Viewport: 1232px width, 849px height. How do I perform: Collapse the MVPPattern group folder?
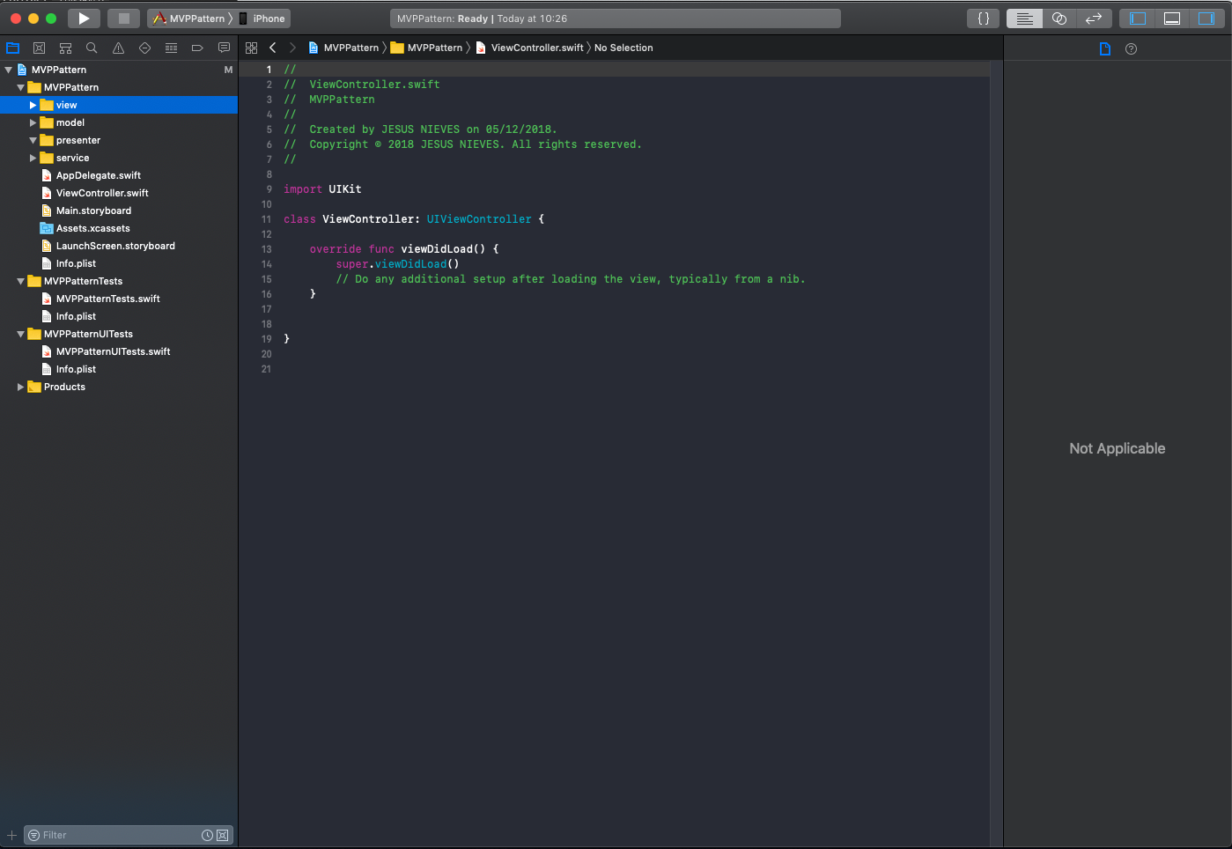click(x=20, y=87)
